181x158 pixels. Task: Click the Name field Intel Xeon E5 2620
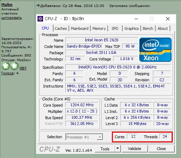click(x=101, y=40)
